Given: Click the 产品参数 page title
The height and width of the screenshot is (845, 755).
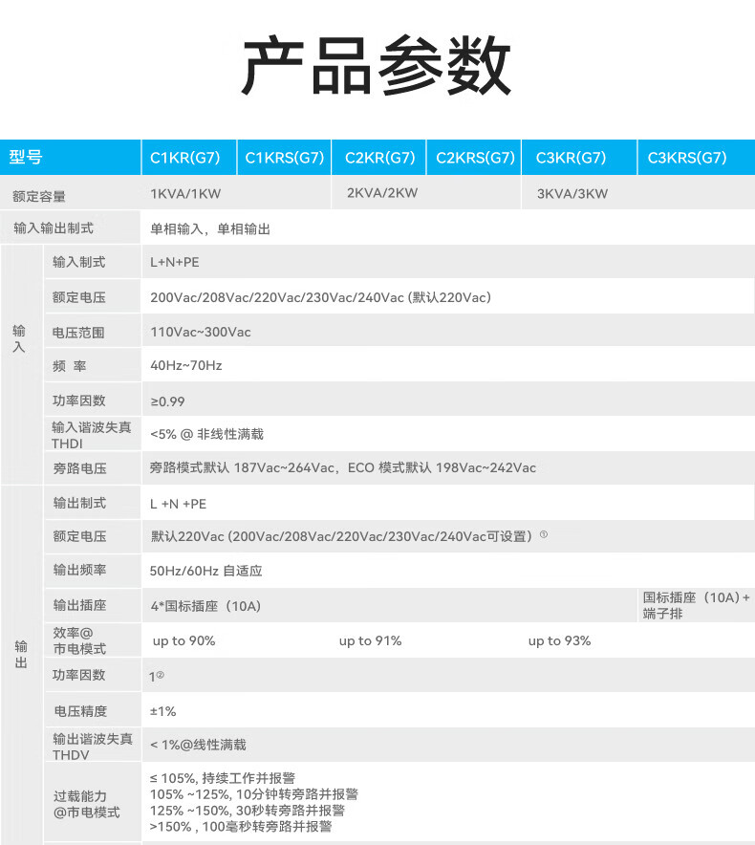Looking at the screenshot, I should pos(377,67).
